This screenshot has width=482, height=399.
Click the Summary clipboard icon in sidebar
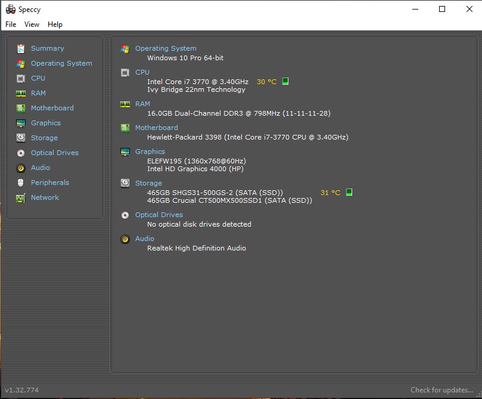click(21, 49)
